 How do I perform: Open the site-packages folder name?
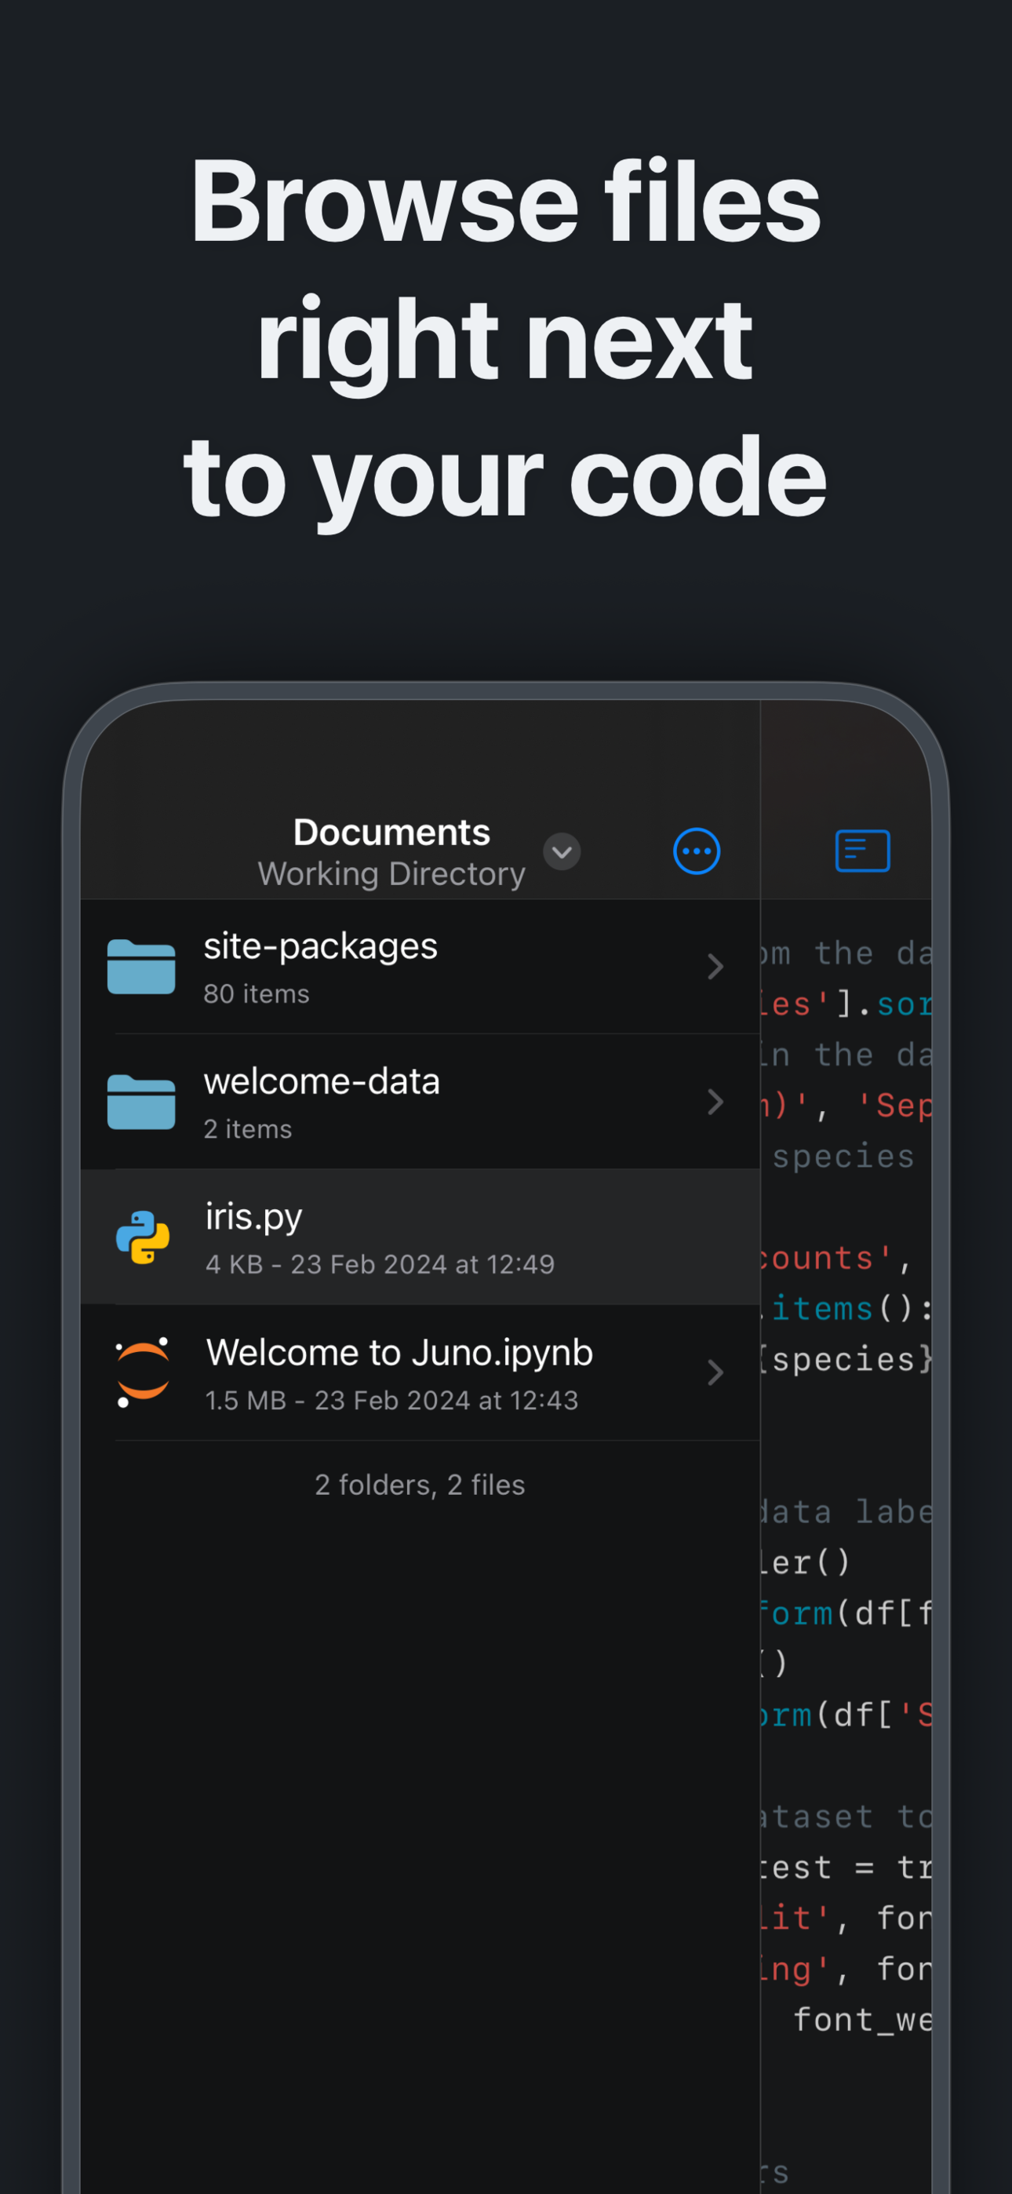coord(320,946)
